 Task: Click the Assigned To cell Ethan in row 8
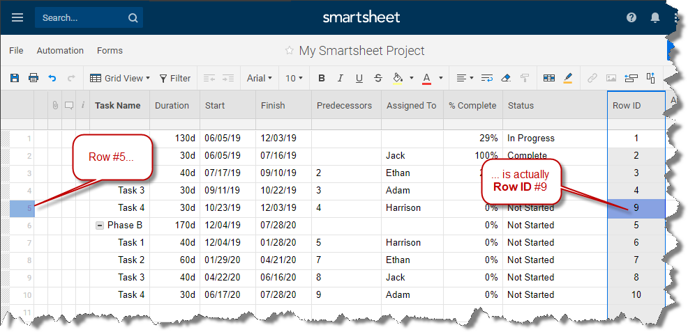point(412,260)
